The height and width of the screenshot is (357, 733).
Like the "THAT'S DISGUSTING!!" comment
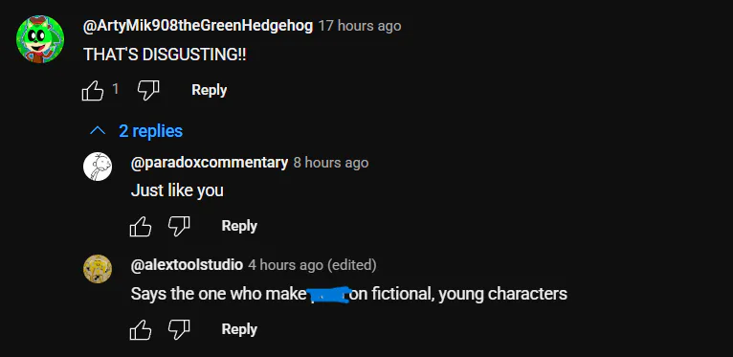point(93,90)
